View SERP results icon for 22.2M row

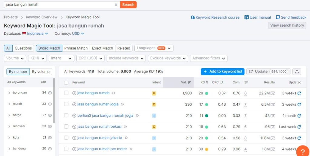tap(273, 93)
